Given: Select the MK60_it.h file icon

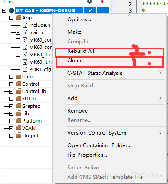Looking at the screenshot, I should 25,62.
